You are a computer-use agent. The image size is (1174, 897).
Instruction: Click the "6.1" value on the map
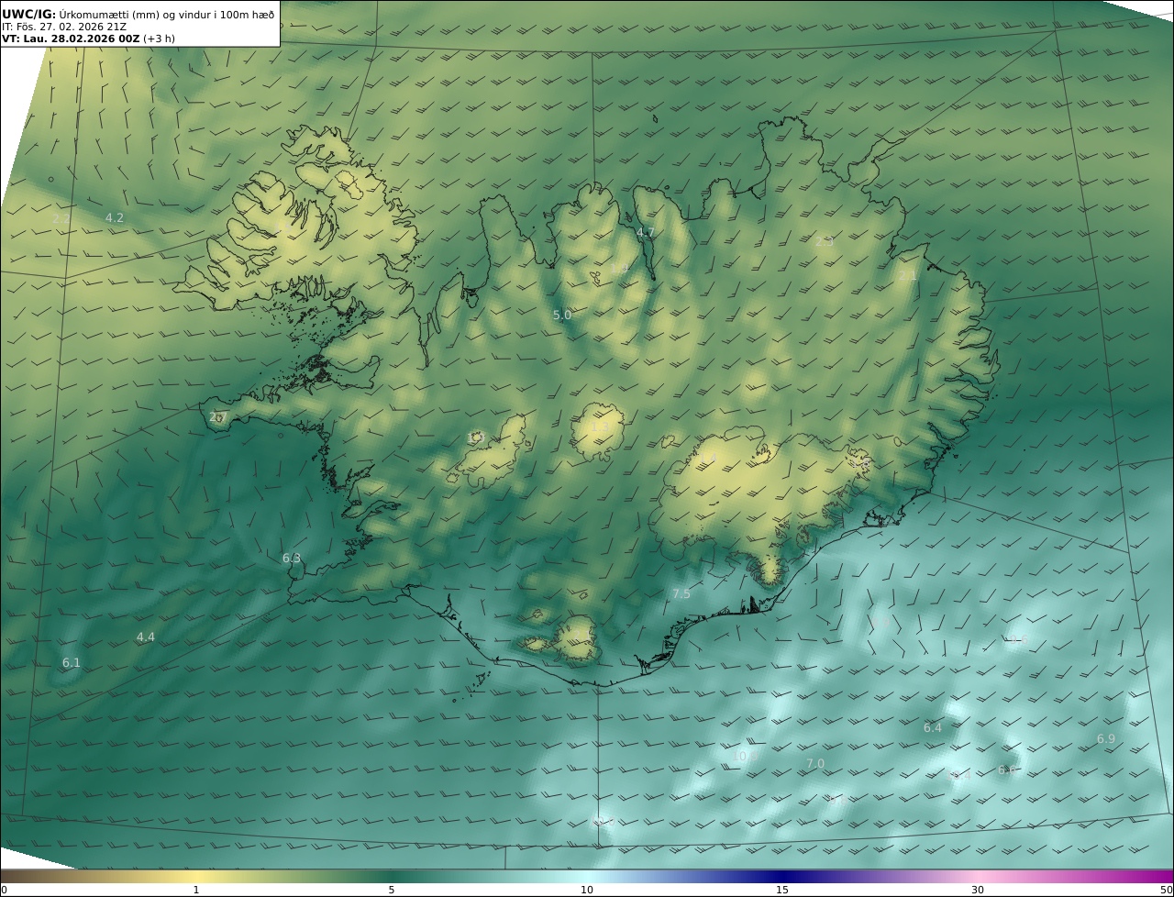click(72, 662)
